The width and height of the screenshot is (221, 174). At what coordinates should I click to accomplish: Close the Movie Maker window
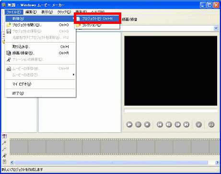216,5
